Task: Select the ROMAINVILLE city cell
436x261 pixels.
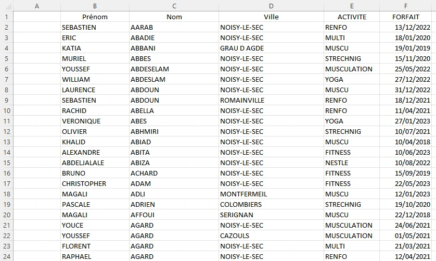Action: point(271,100)
